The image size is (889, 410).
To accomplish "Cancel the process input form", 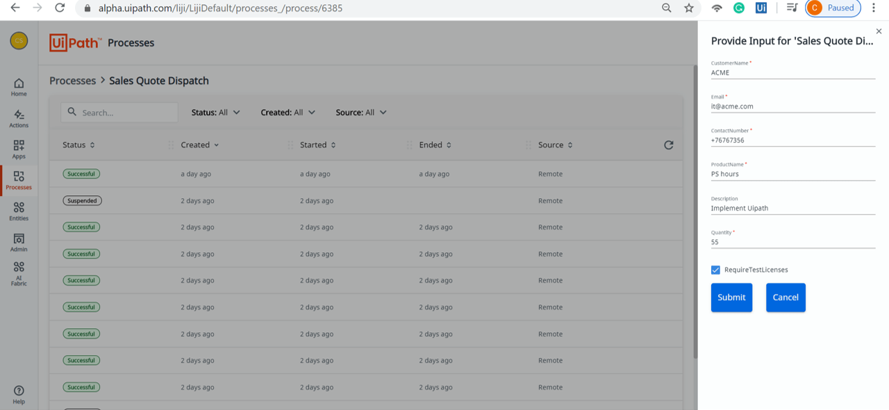I will [x=786, y=297].
